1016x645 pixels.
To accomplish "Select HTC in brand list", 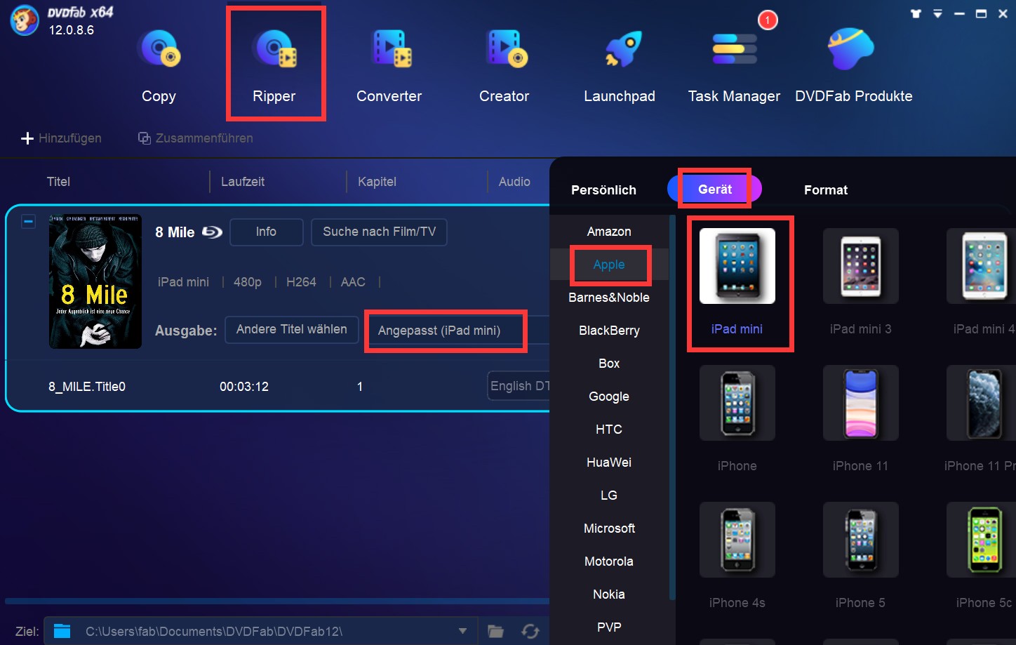I will (x=609, y=430).
